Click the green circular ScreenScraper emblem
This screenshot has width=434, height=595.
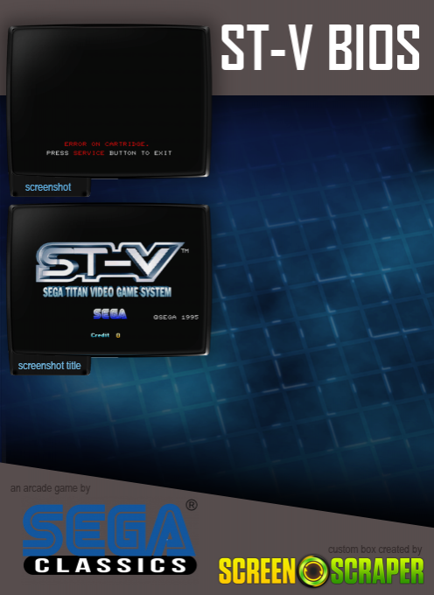click(313, 570)
